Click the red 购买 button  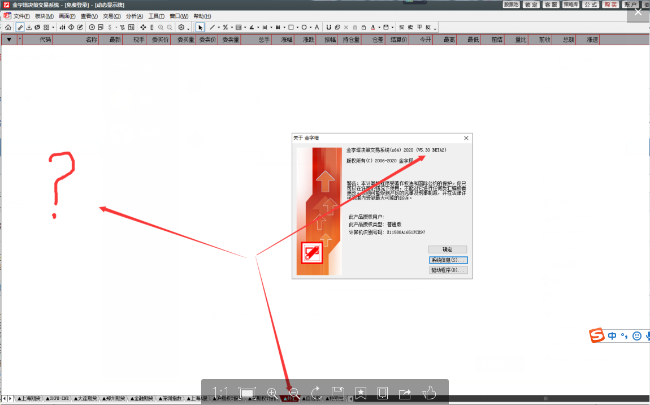[x=610, y=5]
